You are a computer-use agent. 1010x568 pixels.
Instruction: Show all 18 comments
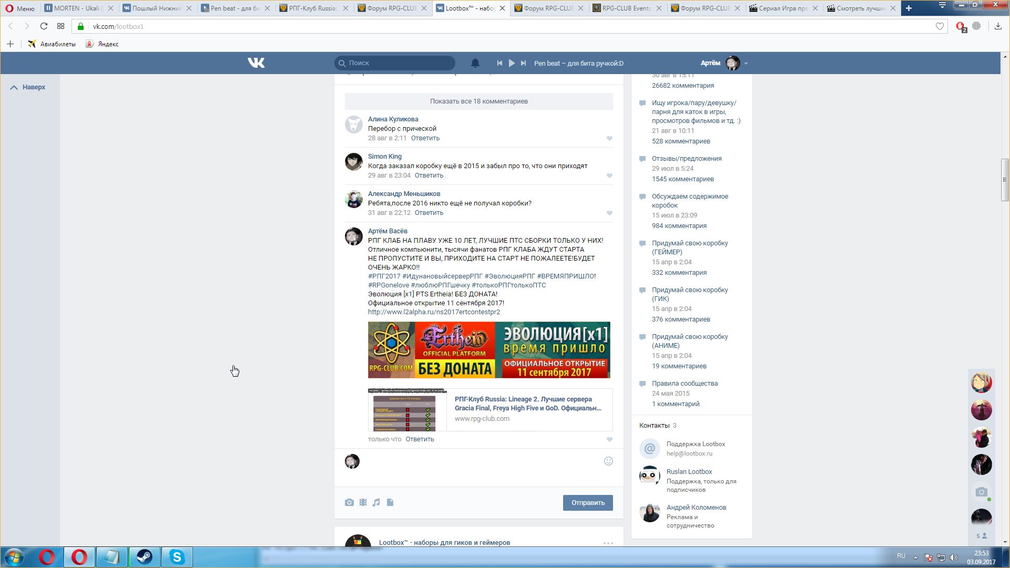pyautogui.click(x=479, y=101)
